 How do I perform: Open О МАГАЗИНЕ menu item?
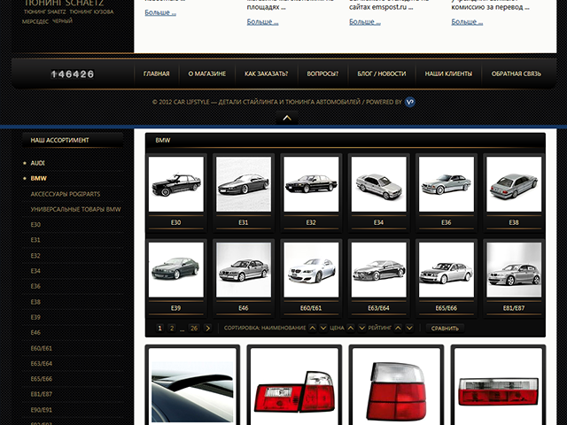point(206,73)
